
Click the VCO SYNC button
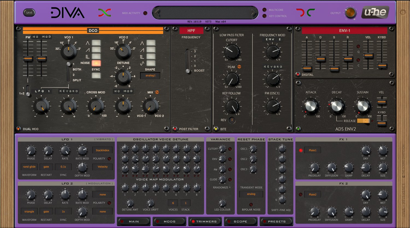click(96, 75)
